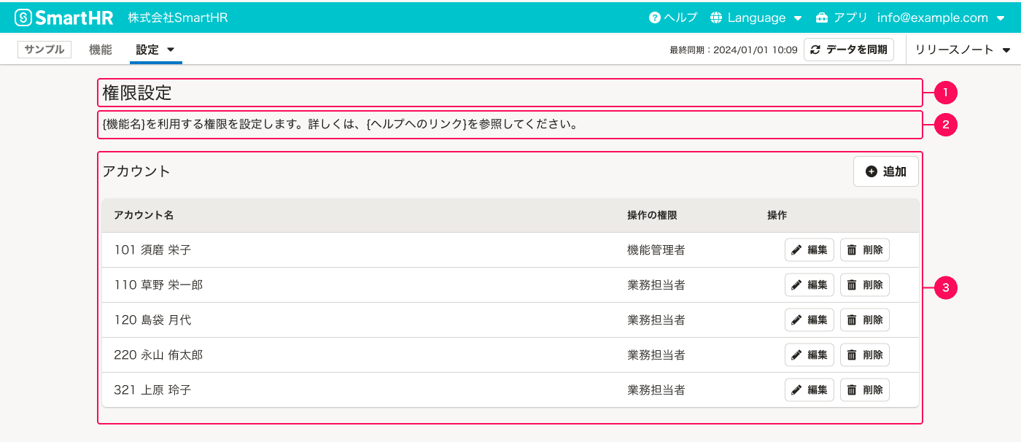The height and width of the screenshot is (442, 1021).
Task: Click the refresh icon on データを同期
Action: 814,49
